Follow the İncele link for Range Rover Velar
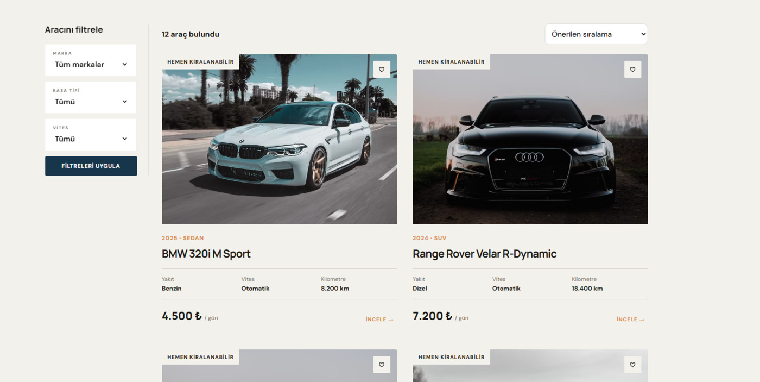760x382 pixels. (630, 320)
